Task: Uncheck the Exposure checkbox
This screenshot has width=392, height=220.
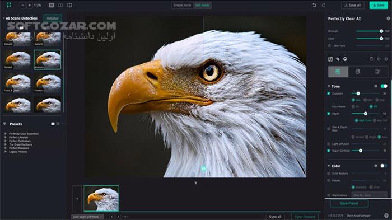Action: coord(329,93)
